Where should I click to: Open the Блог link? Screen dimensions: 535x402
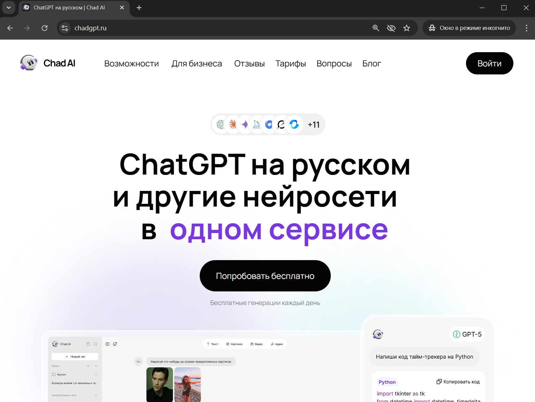click(372, 64)
